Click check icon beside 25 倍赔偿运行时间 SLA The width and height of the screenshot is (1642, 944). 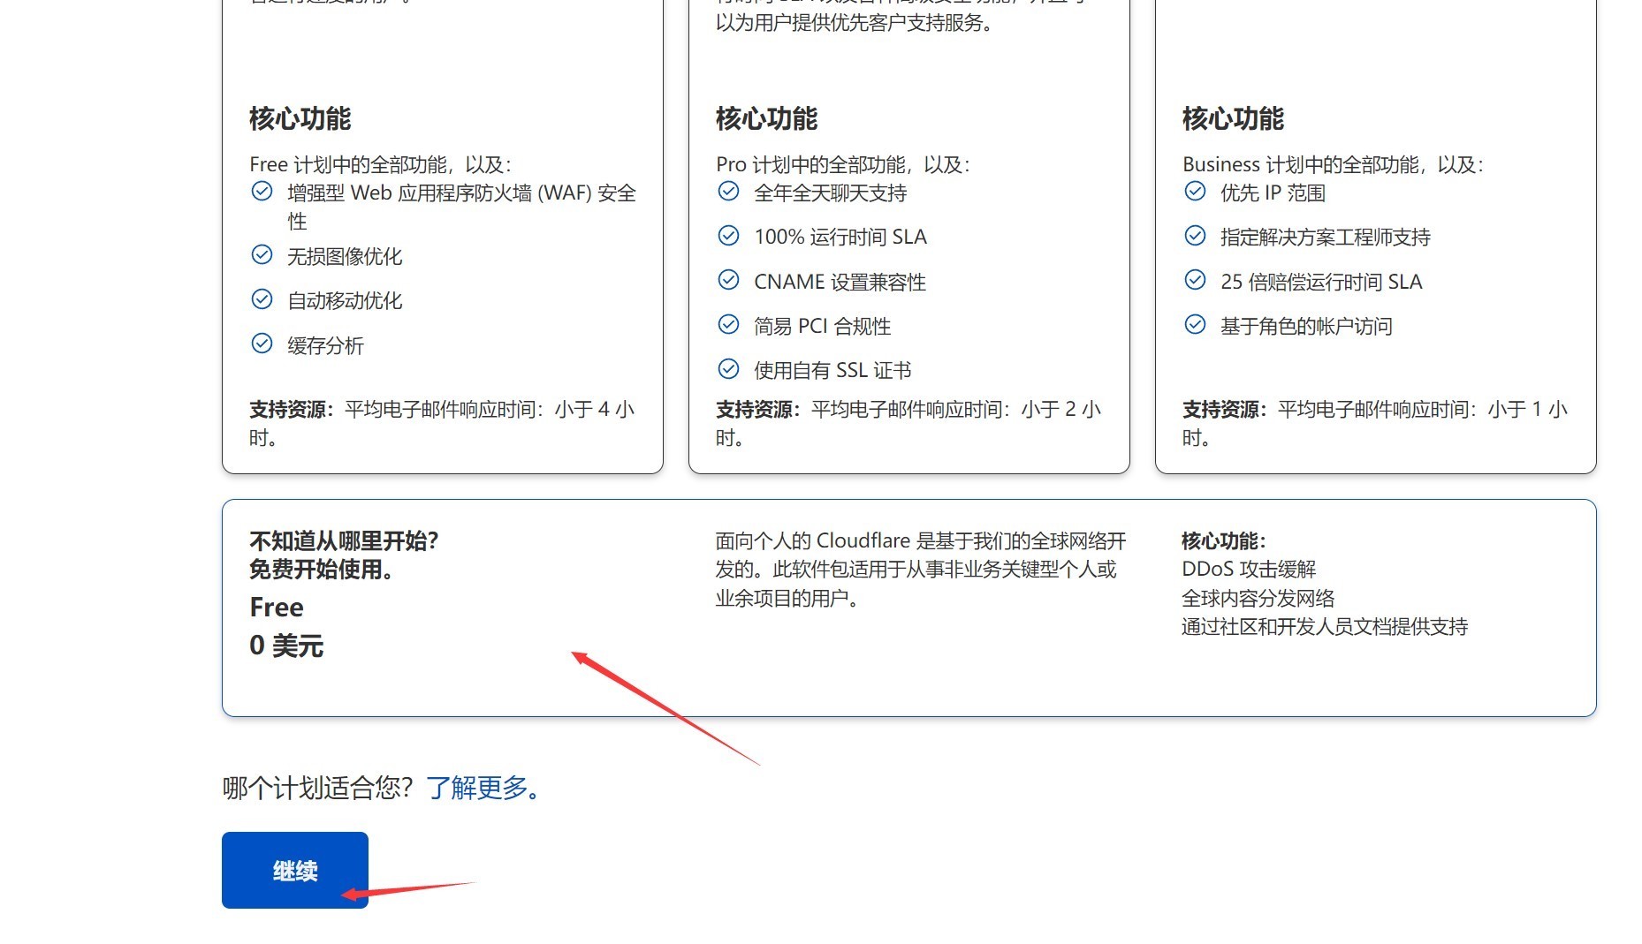(x=1196, y=280)
